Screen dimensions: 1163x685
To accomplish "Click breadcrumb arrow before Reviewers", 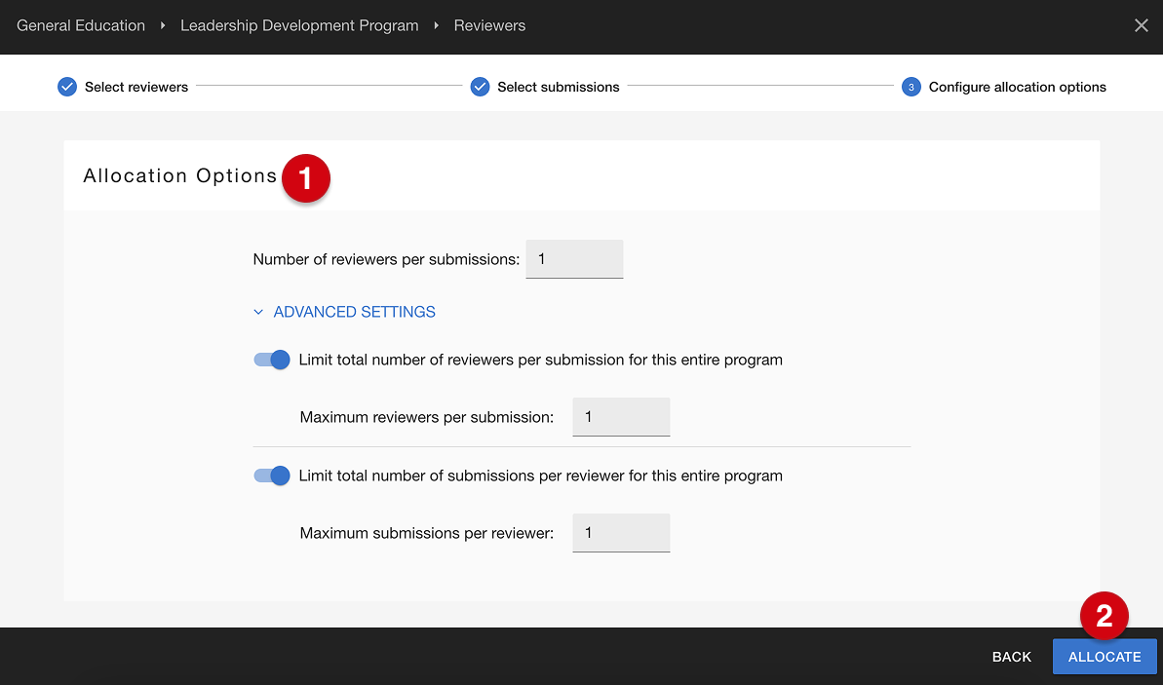I will click(436, 26).
